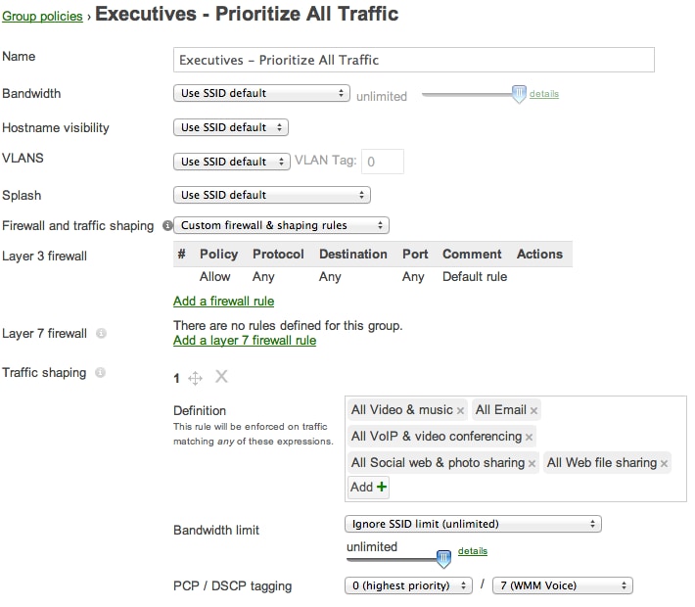
Task: Open the Bandwidth Use SSID default dropdown
Action: [261, 93]
